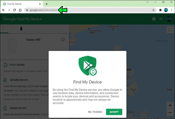175x119 pixels.
Task: Bookmark this page with the star icon
Action: [x=153, y=10]
